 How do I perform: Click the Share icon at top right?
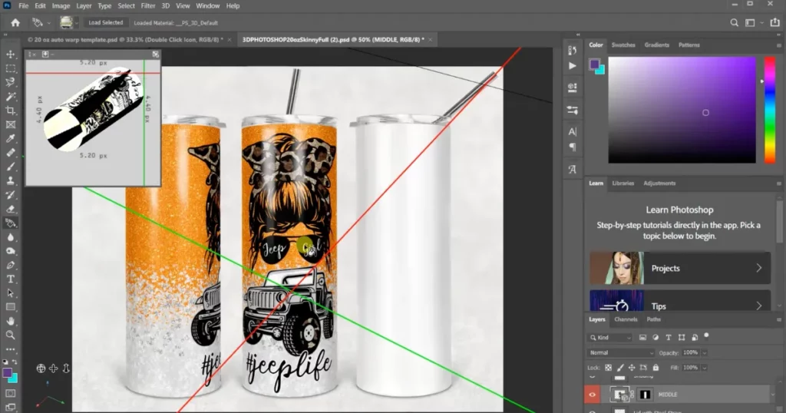pos(775,22)
